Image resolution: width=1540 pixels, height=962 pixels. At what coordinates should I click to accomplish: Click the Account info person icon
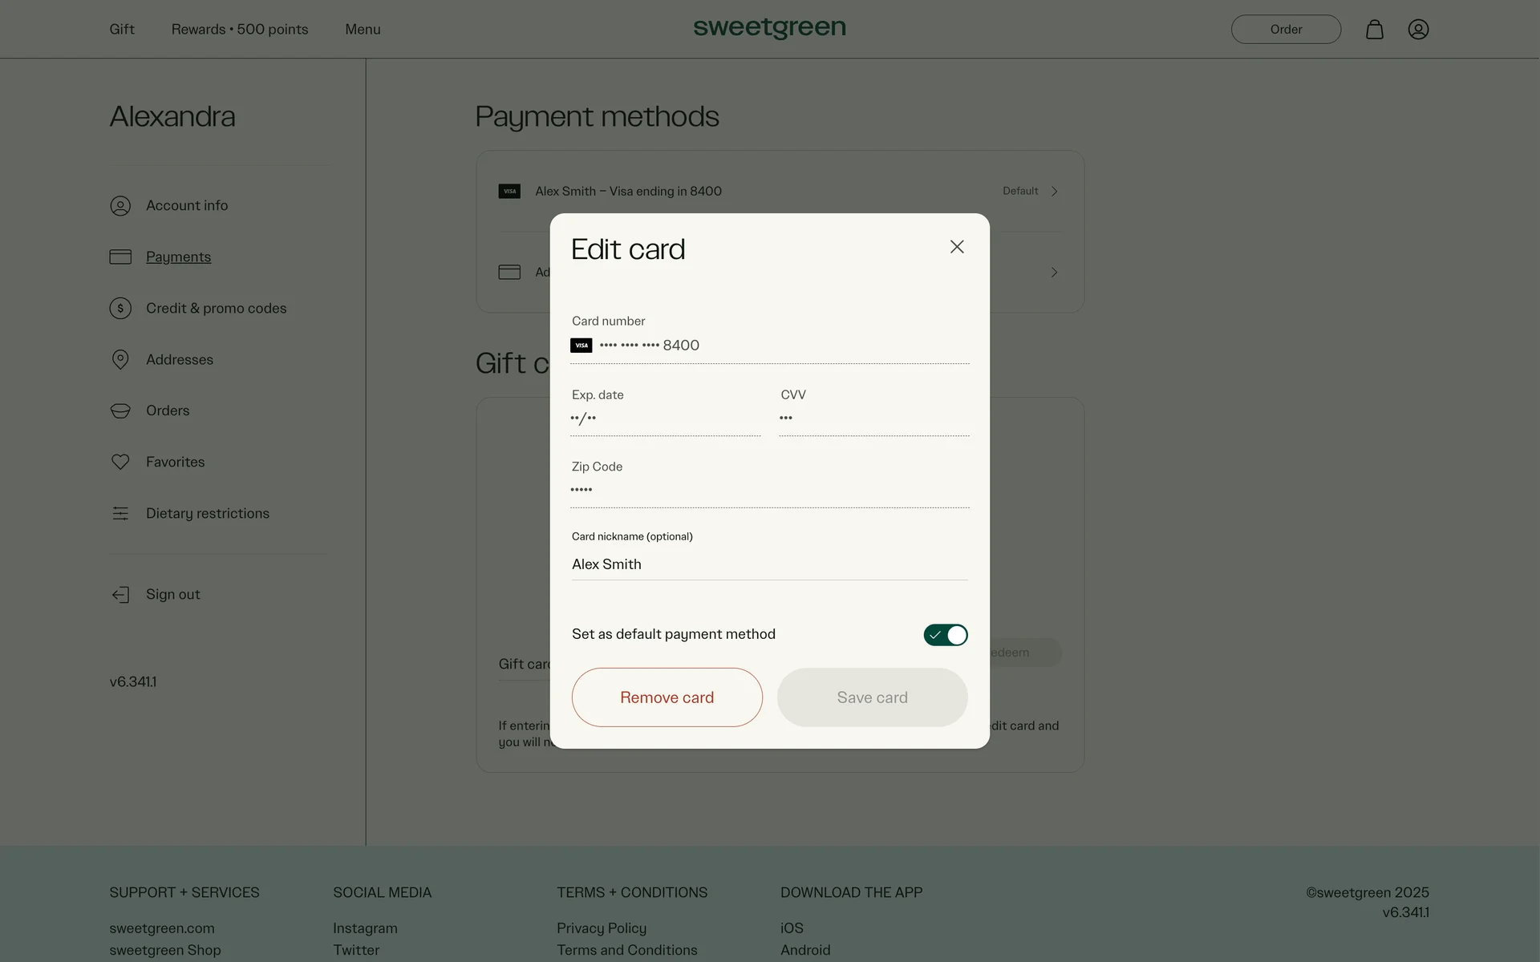click(120, 206)
